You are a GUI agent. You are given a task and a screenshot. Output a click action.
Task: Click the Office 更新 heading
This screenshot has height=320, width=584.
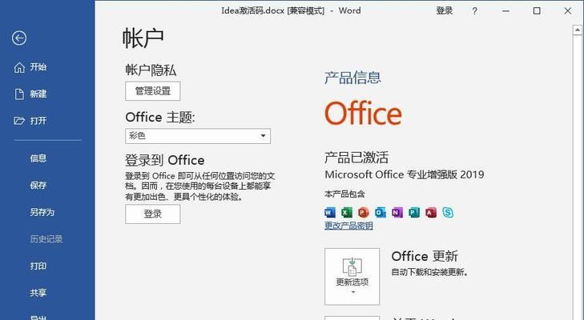(425, 256)
